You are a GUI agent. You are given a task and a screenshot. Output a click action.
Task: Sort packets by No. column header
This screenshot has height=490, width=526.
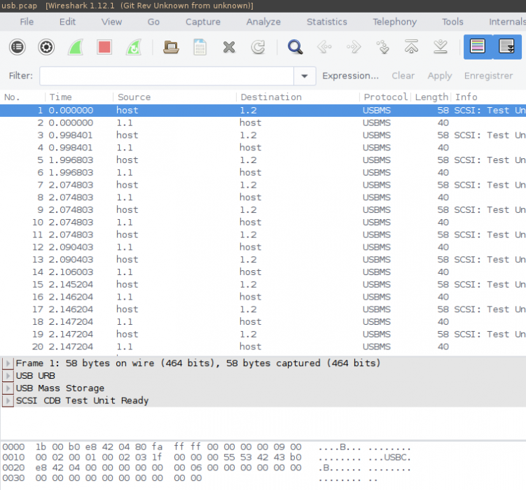coord(22,97)
